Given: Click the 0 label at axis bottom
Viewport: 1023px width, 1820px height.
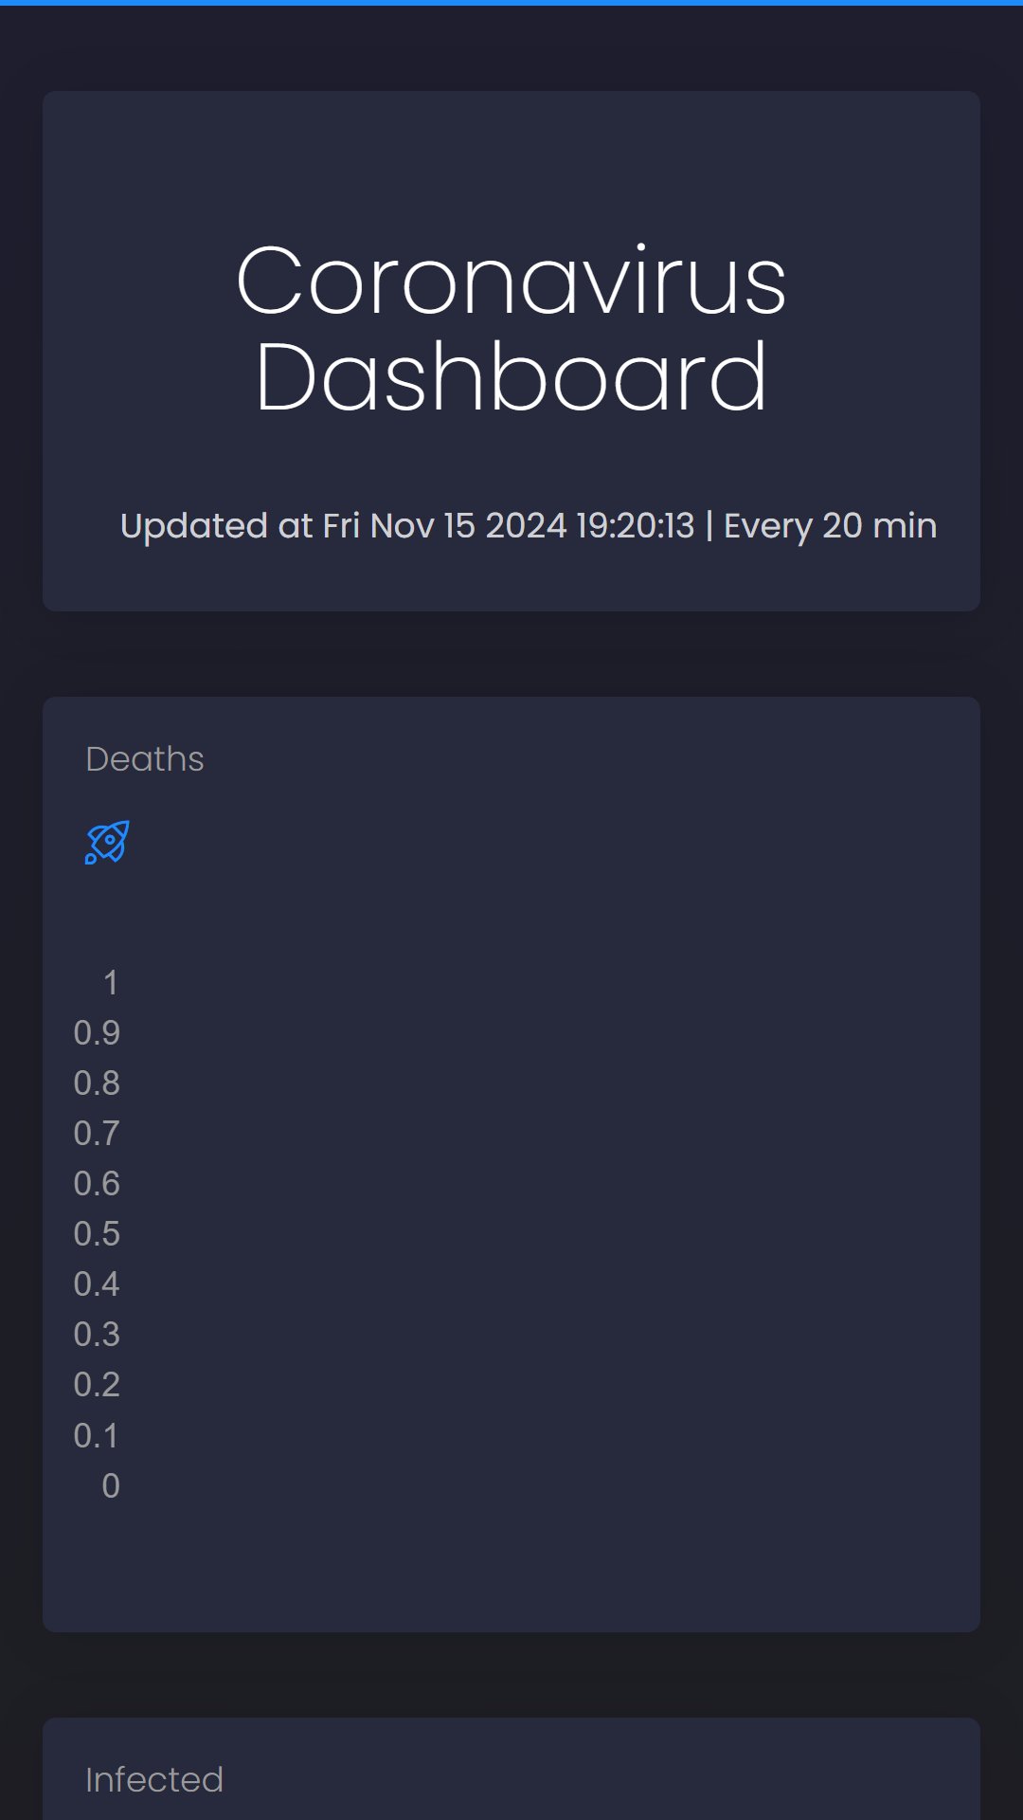Looking at the screenshot, I should (111, 1486).
